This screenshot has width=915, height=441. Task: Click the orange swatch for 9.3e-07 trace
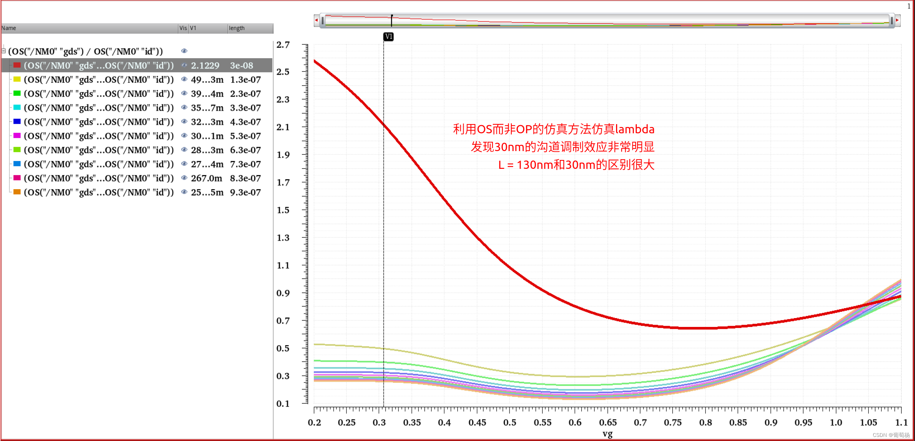tap(17, 192)
